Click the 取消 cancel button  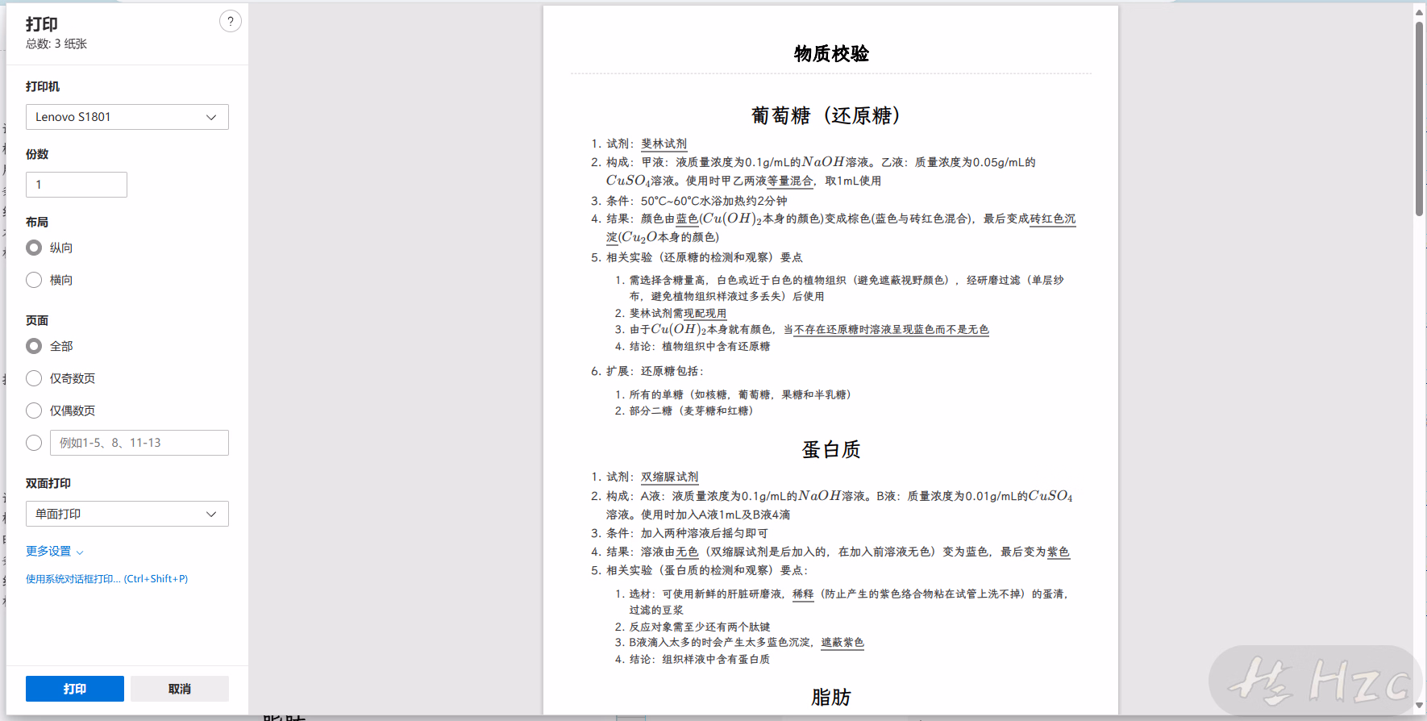tap(180, 689)
